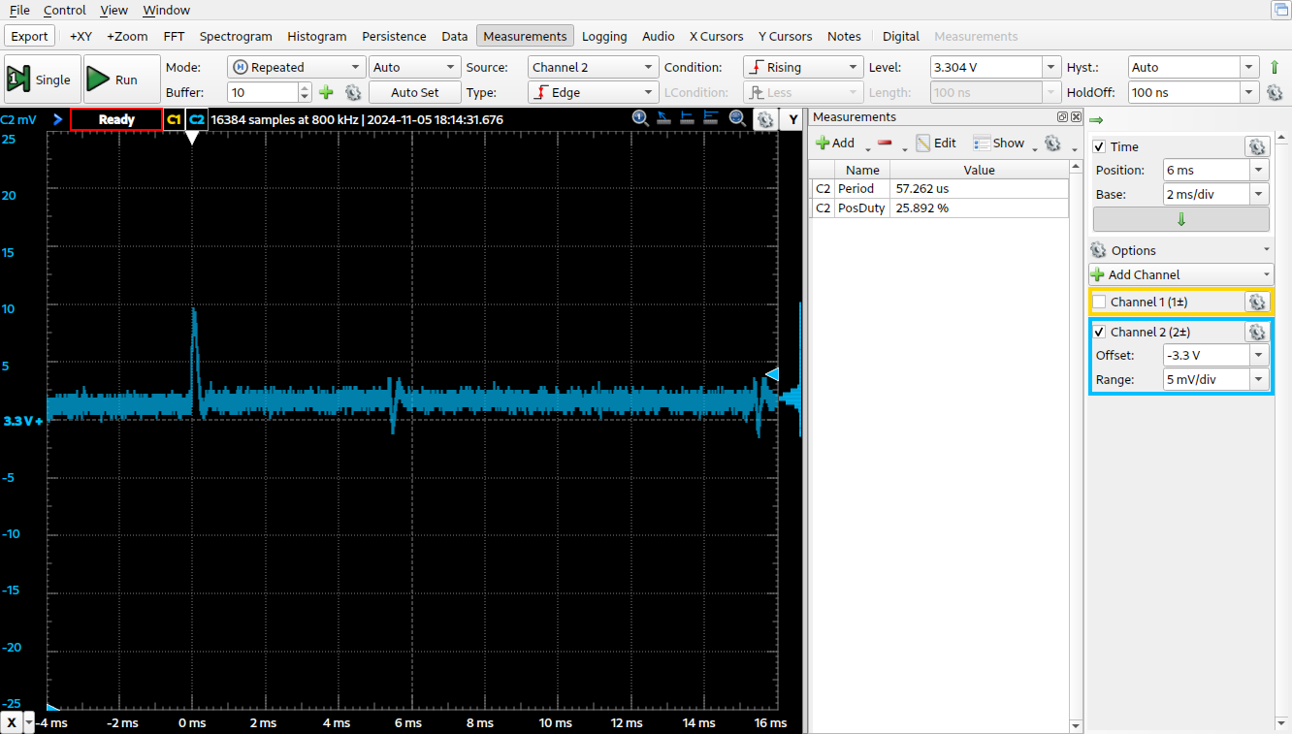This screenshot has height=734, width=1292.
Task: Open the Range dropdown showing 5 mV/div
Action: [1216, 379]
